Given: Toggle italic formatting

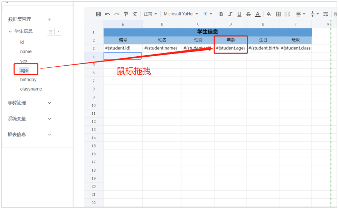Looking at the screenshot, I should (230, 14).
